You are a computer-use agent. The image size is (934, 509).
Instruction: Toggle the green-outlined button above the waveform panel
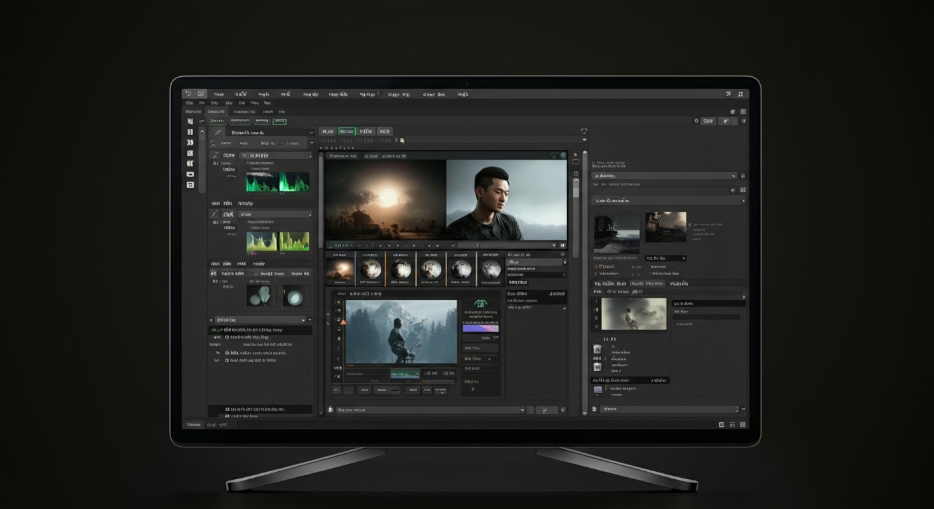pyautogui.click(x=279, y=121)
